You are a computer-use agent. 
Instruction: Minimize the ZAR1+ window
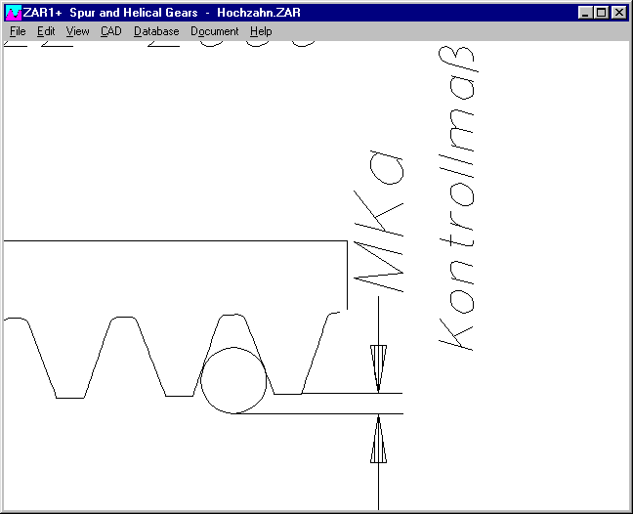pyautogui.click(x=585, y=13)
